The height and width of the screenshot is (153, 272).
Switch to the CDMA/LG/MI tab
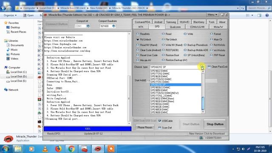tap(197, 27)
